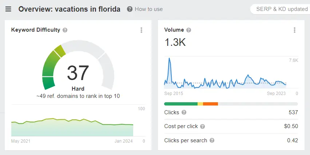Open the hamburger navigation menu
This screenshot has width=310, height=155.
(x=8, y=9)
